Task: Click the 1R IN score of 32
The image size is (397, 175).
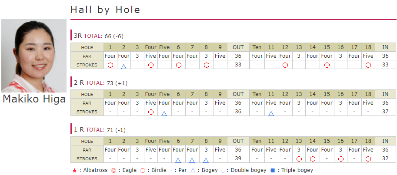Action: [385, 158]
